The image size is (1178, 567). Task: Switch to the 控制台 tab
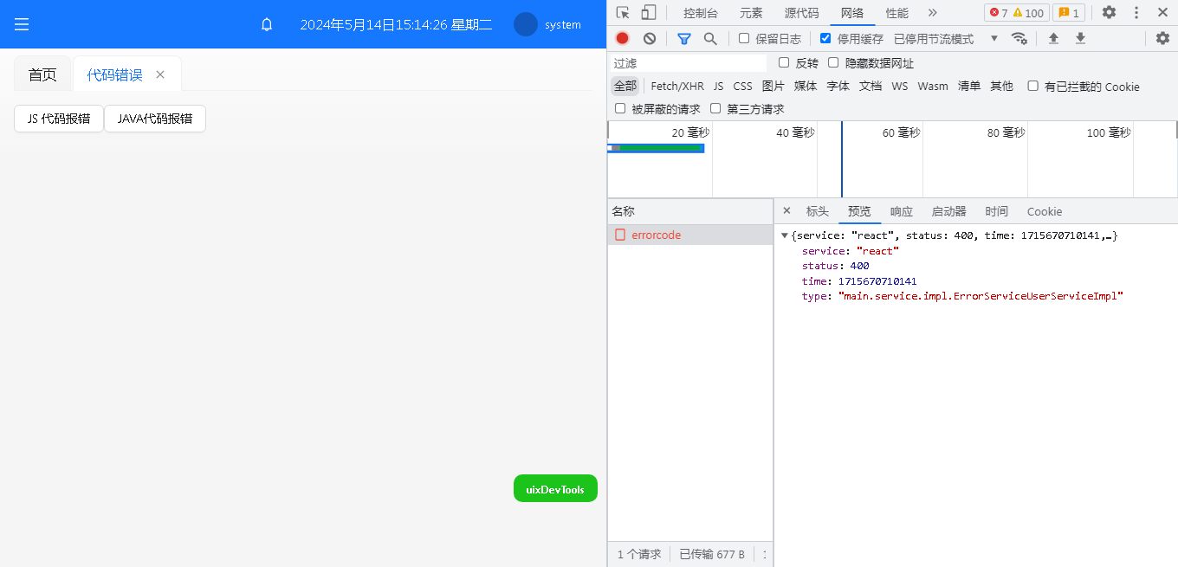[700, 13]
